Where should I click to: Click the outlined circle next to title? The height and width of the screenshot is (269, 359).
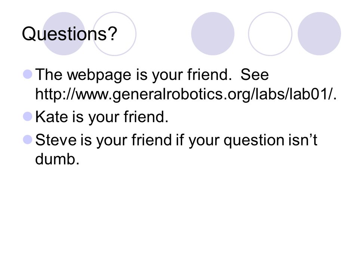click(x=114, y=34)
